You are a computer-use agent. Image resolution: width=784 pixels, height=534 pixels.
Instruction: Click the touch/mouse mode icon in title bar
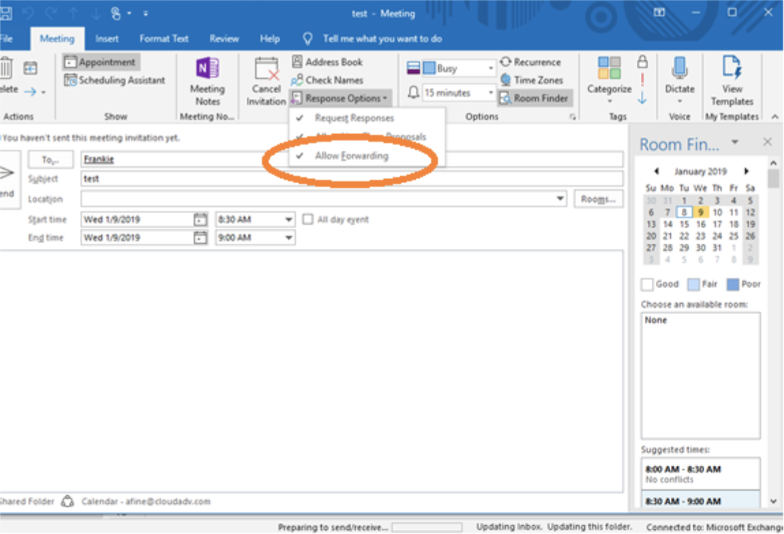[x=115, y=14]
